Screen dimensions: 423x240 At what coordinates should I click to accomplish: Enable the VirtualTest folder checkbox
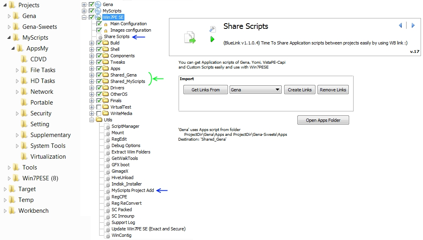pyautogui.click(x=99, y=107)
